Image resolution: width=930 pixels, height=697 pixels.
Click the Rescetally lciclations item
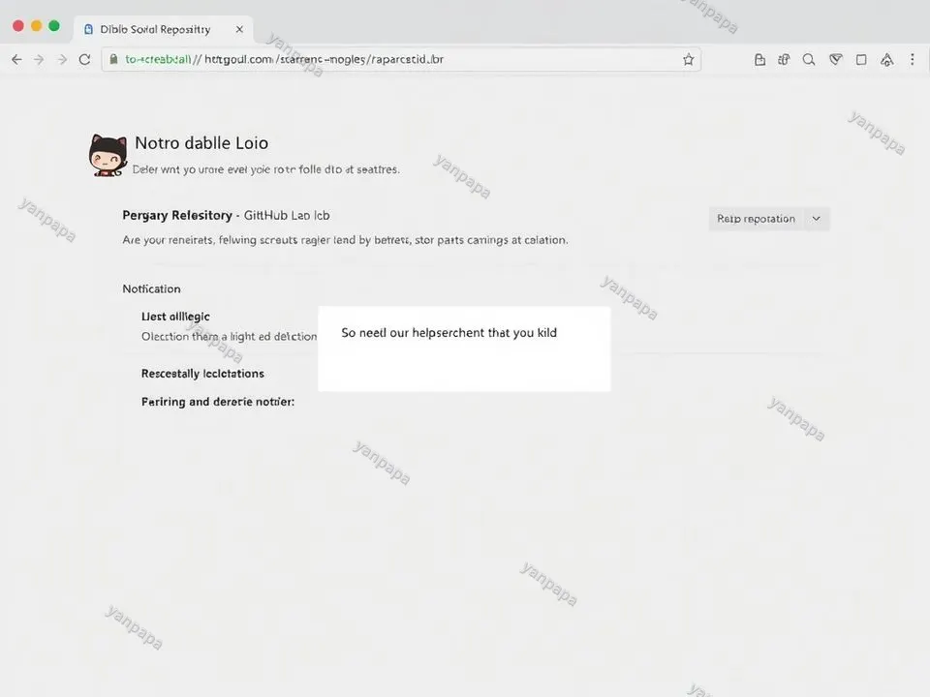point(202,374)
